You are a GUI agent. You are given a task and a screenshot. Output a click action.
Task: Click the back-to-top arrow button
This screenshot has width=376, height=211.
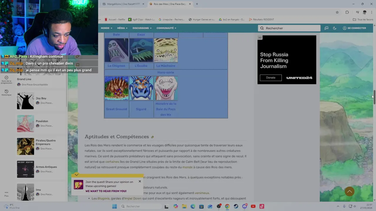coord(349,192)
